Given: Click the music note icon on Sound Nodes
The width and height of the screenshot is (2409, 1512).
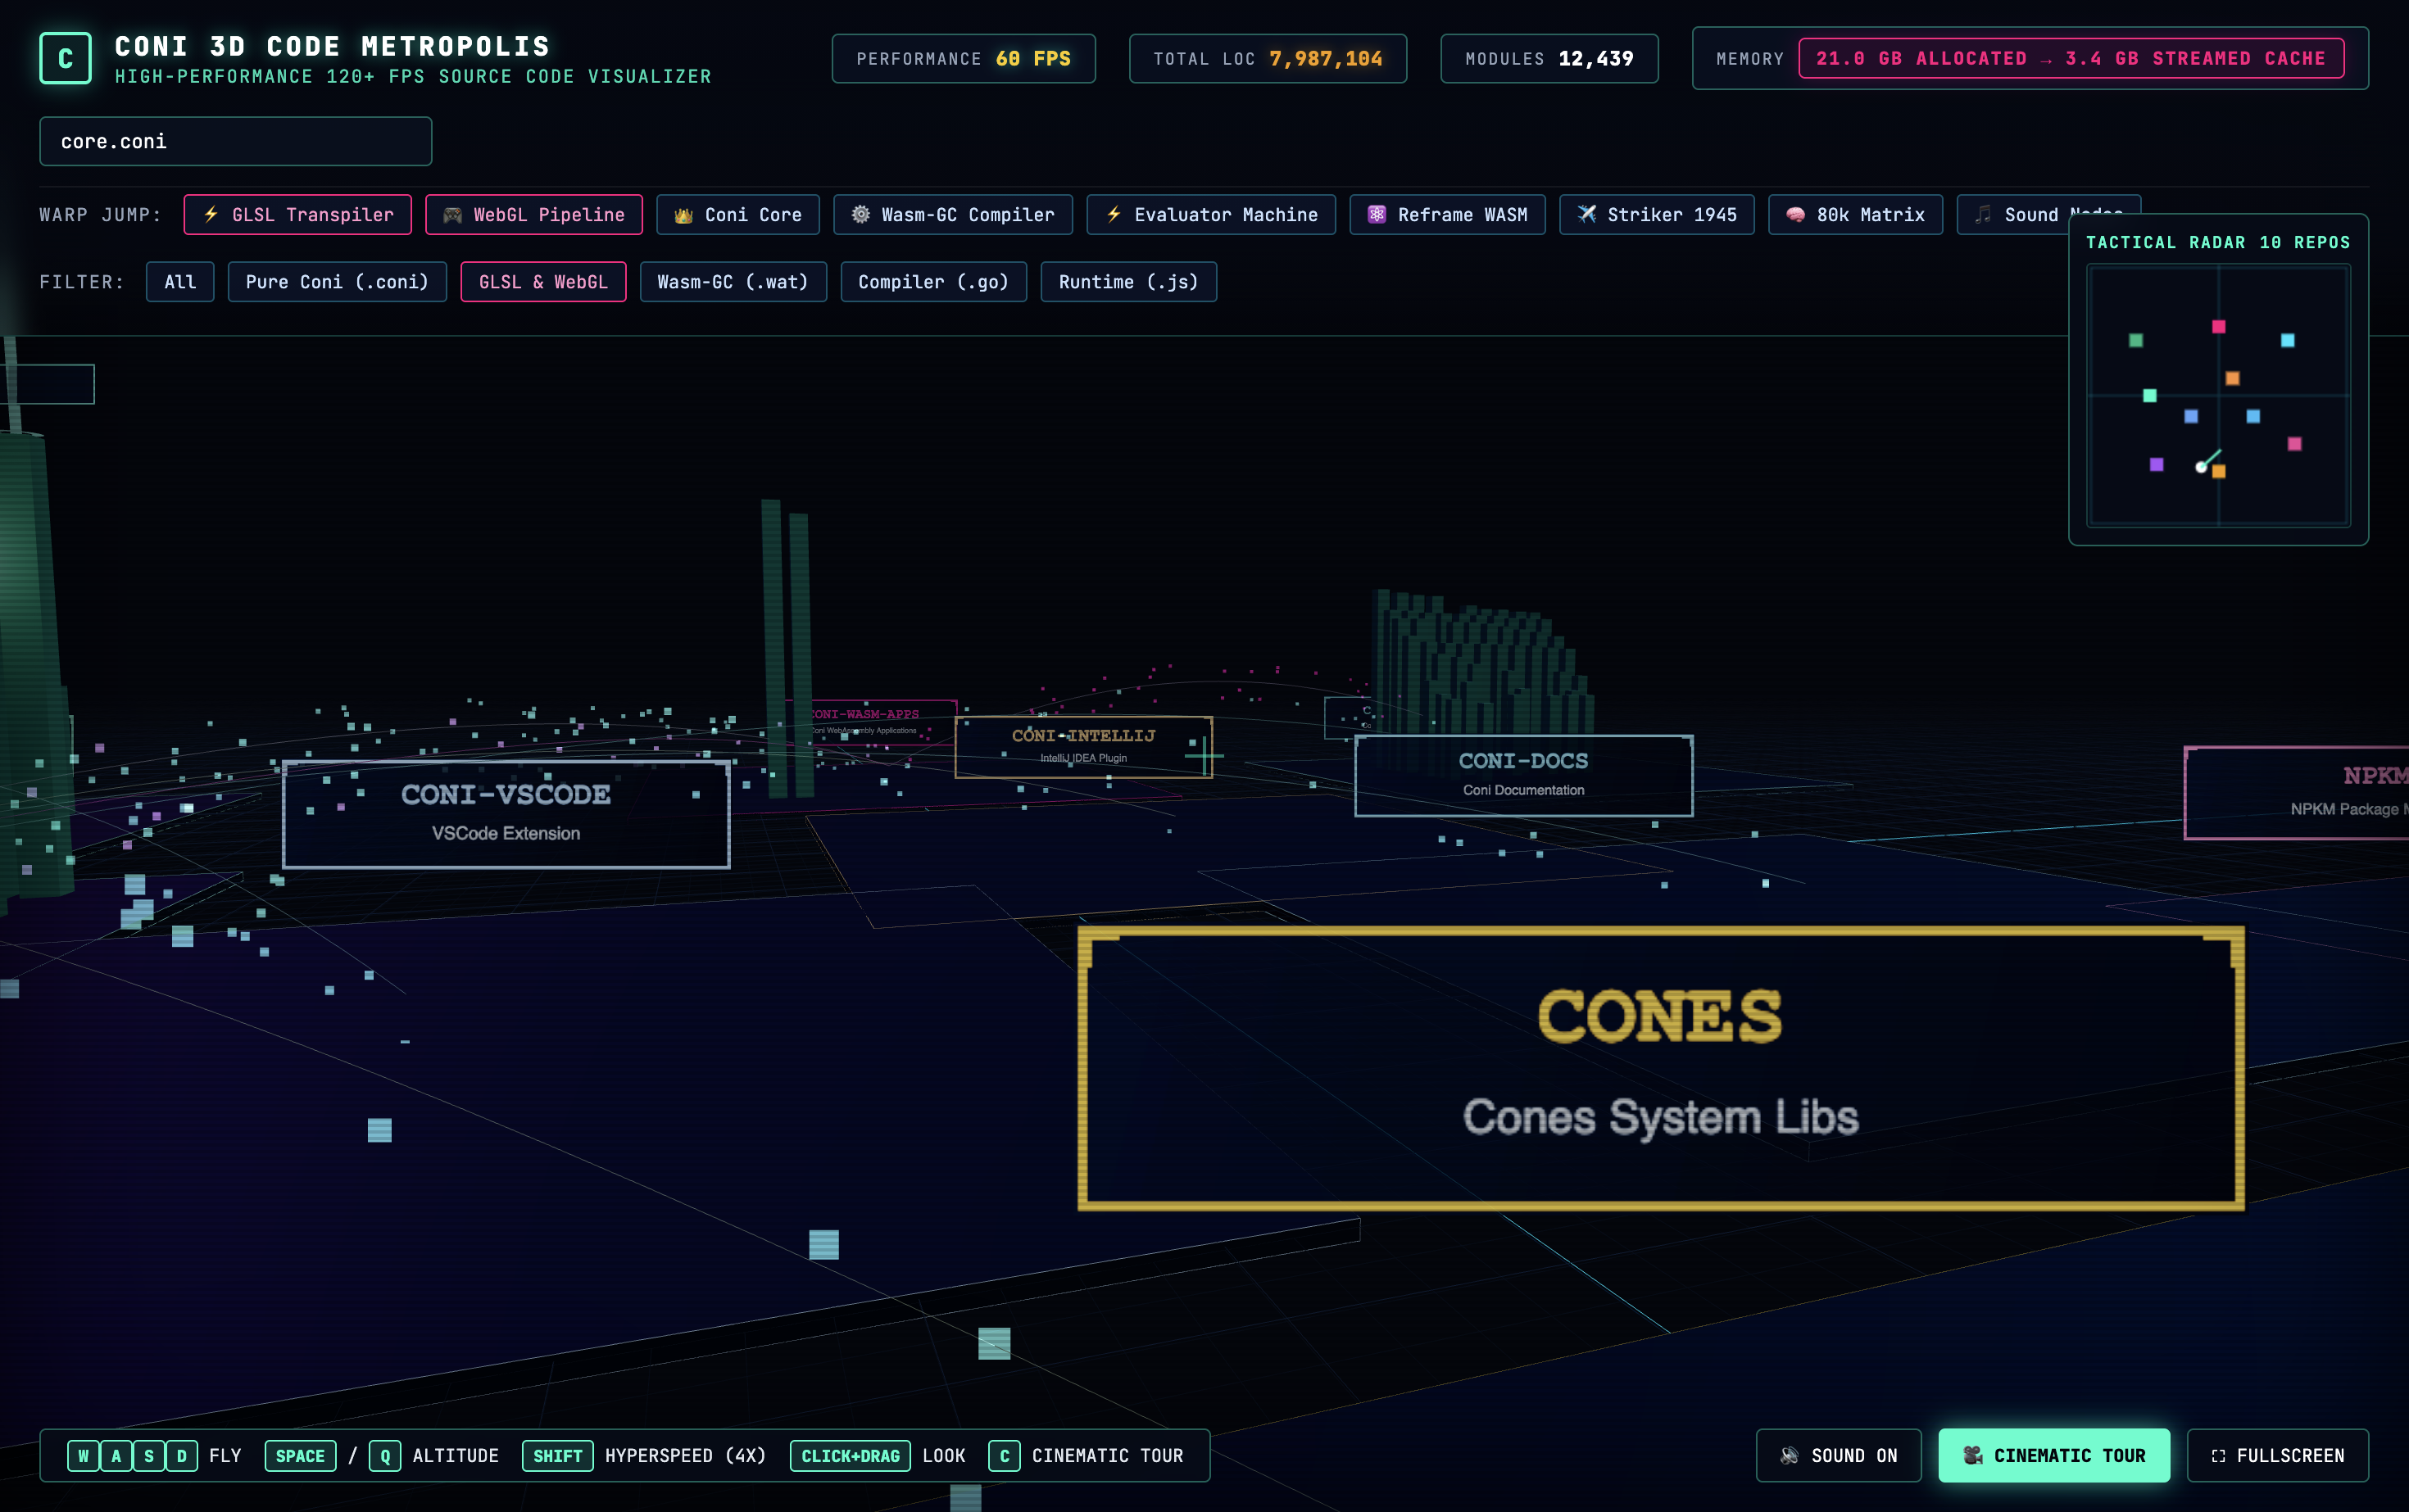Looking at the screenshot, I should tap(1984, 215).
